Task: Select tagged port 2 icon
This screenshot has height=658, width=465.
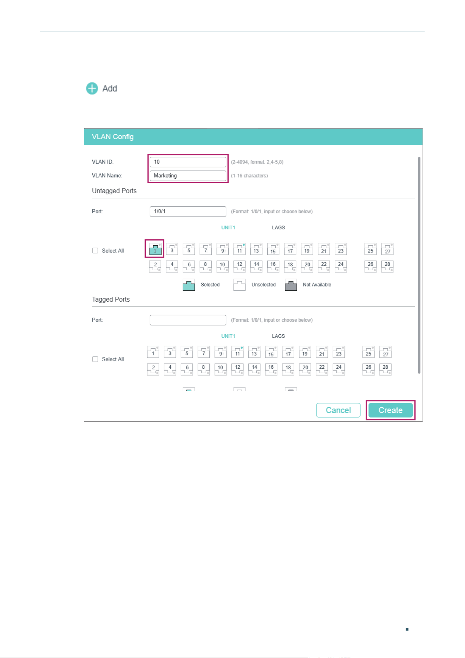Action: click(153, 369)
